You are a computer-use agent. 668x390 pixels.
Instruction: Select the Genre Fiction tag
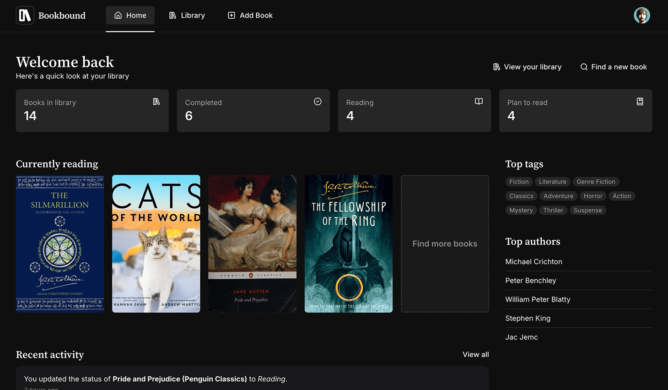click(596, 182)
